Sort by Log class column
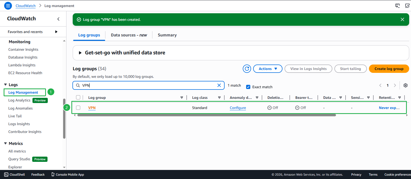Viewport: 411px width, 179px height. pyautogui.click(x=219, y=98)
